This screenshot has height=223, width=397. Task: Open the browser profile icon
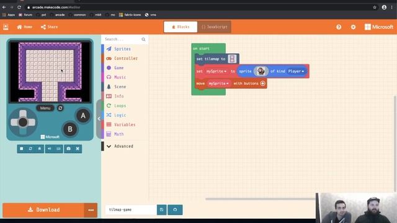[x=384, y=7]
